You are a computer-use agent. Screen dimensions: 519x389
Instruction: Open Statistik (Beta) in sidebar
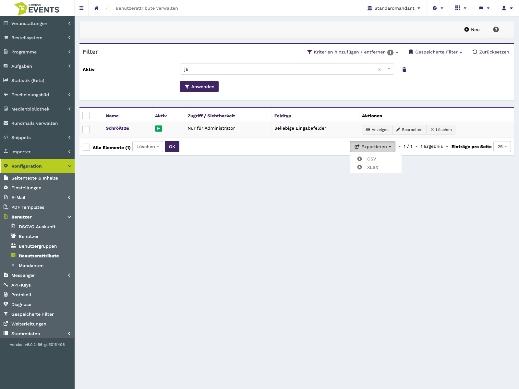[x=37, y=80]
